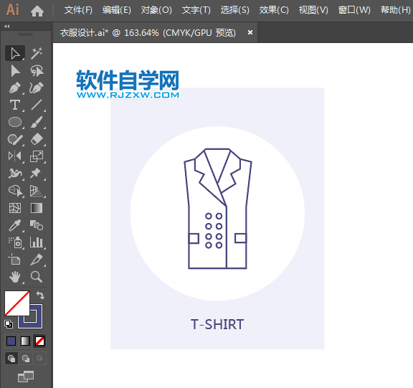Select the Pen tool
This screenshot has height=388, width=413.
point(15,88)
